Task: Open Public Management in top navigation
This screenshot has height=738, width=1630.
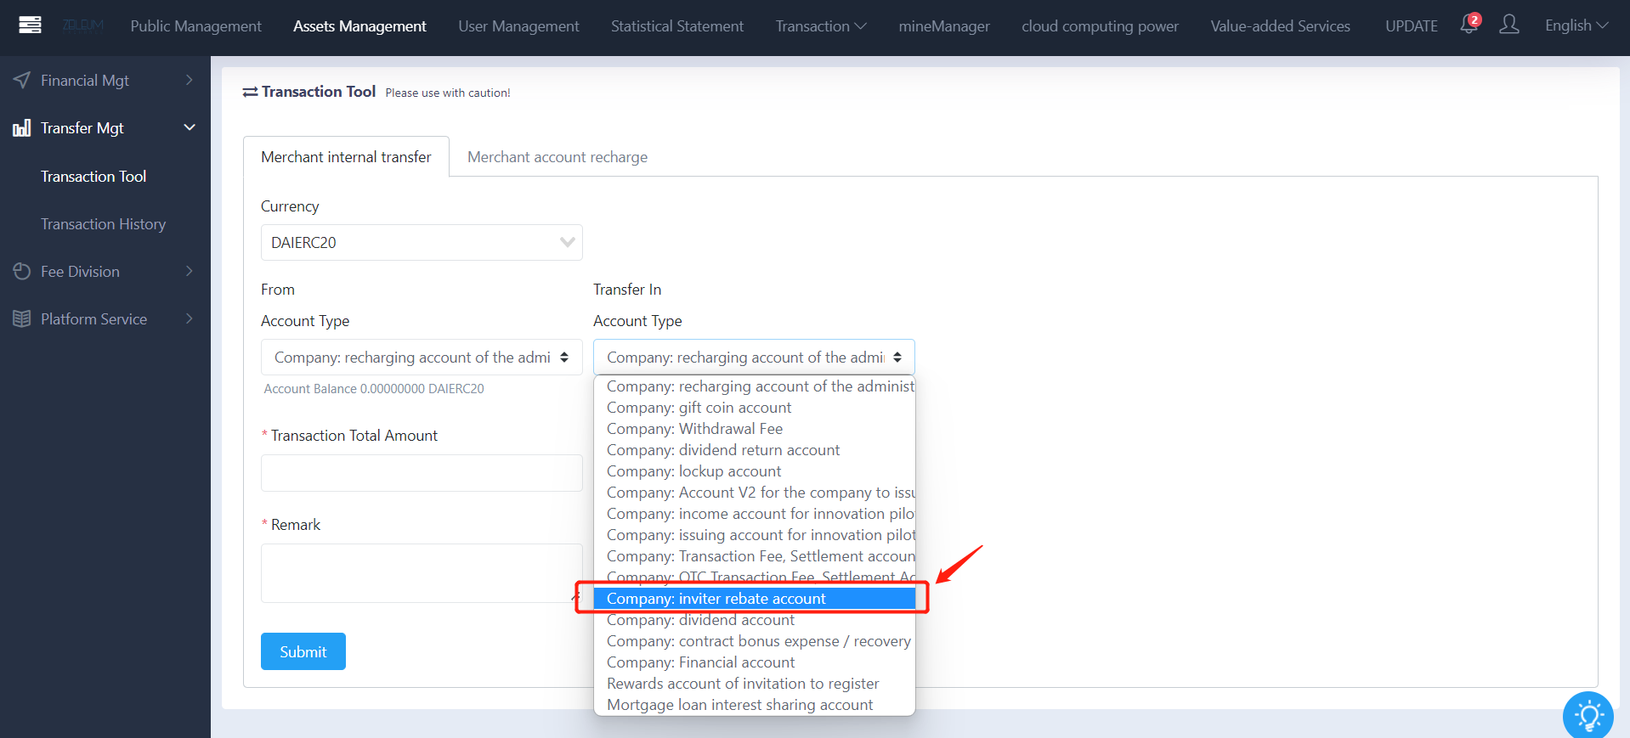Action: tap(196, 26)
